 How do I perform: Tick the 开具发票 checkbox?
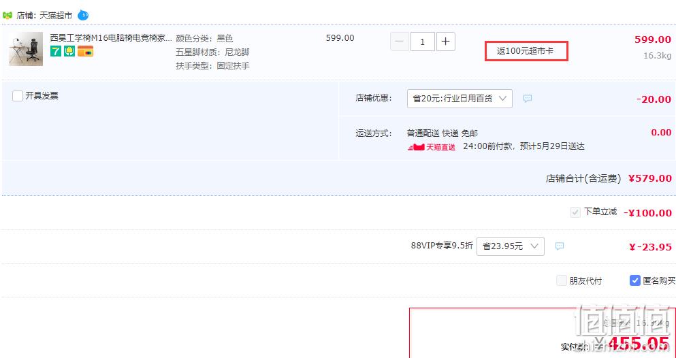pos(18,96)
